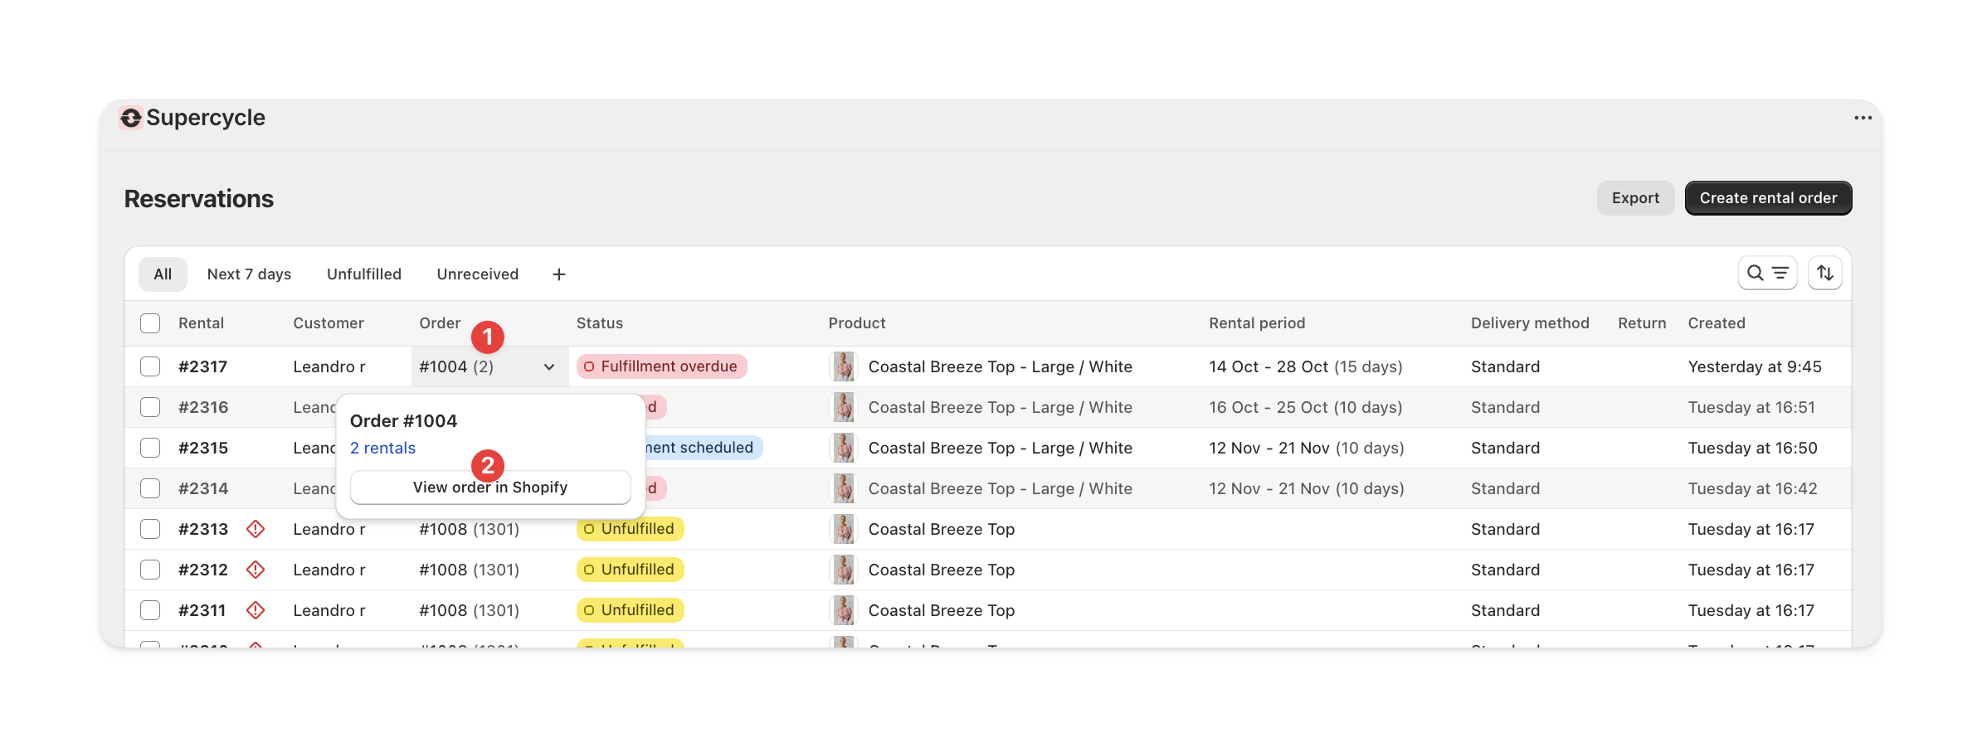The height and width of the screenshot is (747, 1982).
Task: Click the Export button
Action: coord(1634,197)
